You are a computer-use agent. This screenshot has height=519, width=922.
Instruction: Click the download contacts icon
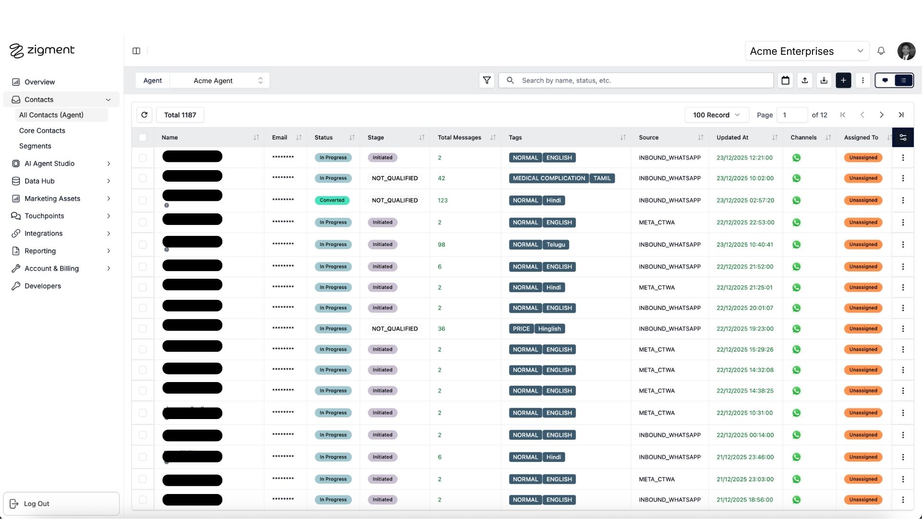click(824, 80)
